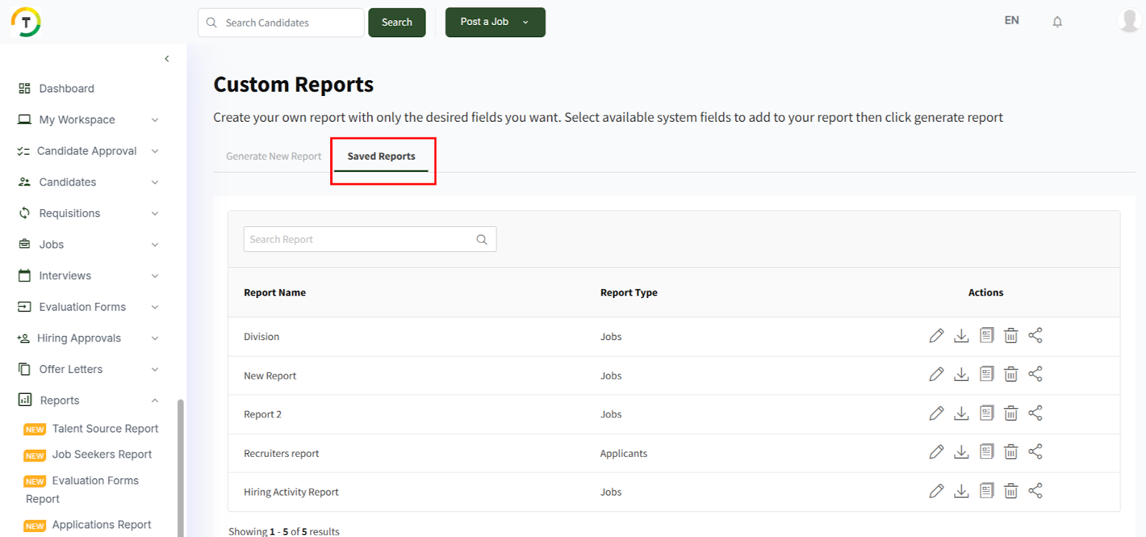The image size is (1146, 537).
Task: Open Talent Source Report link
Action: [x=105, y=429]
